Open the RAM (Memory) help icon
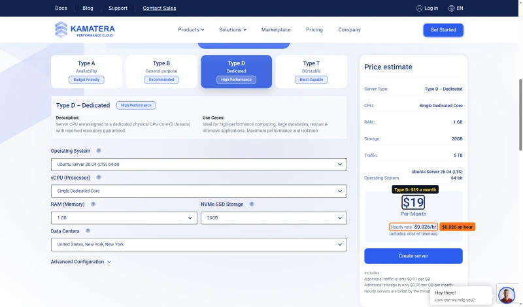This screenshot has width=523, height=307. point(93,204)
